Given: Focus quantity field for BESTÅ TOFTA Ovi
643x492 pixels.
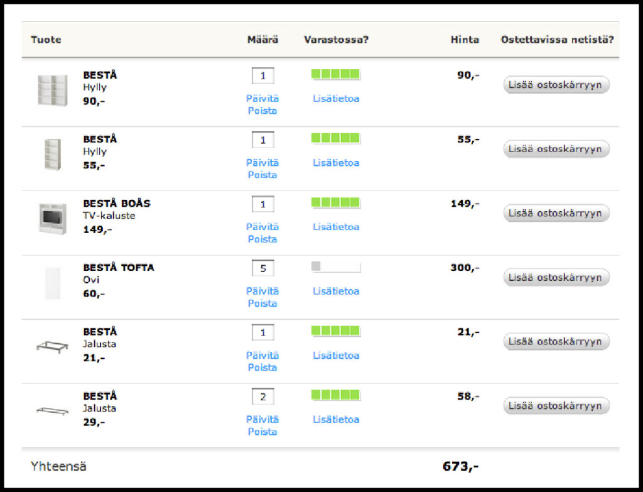Looking at the screenshot, I should (263, 268).
